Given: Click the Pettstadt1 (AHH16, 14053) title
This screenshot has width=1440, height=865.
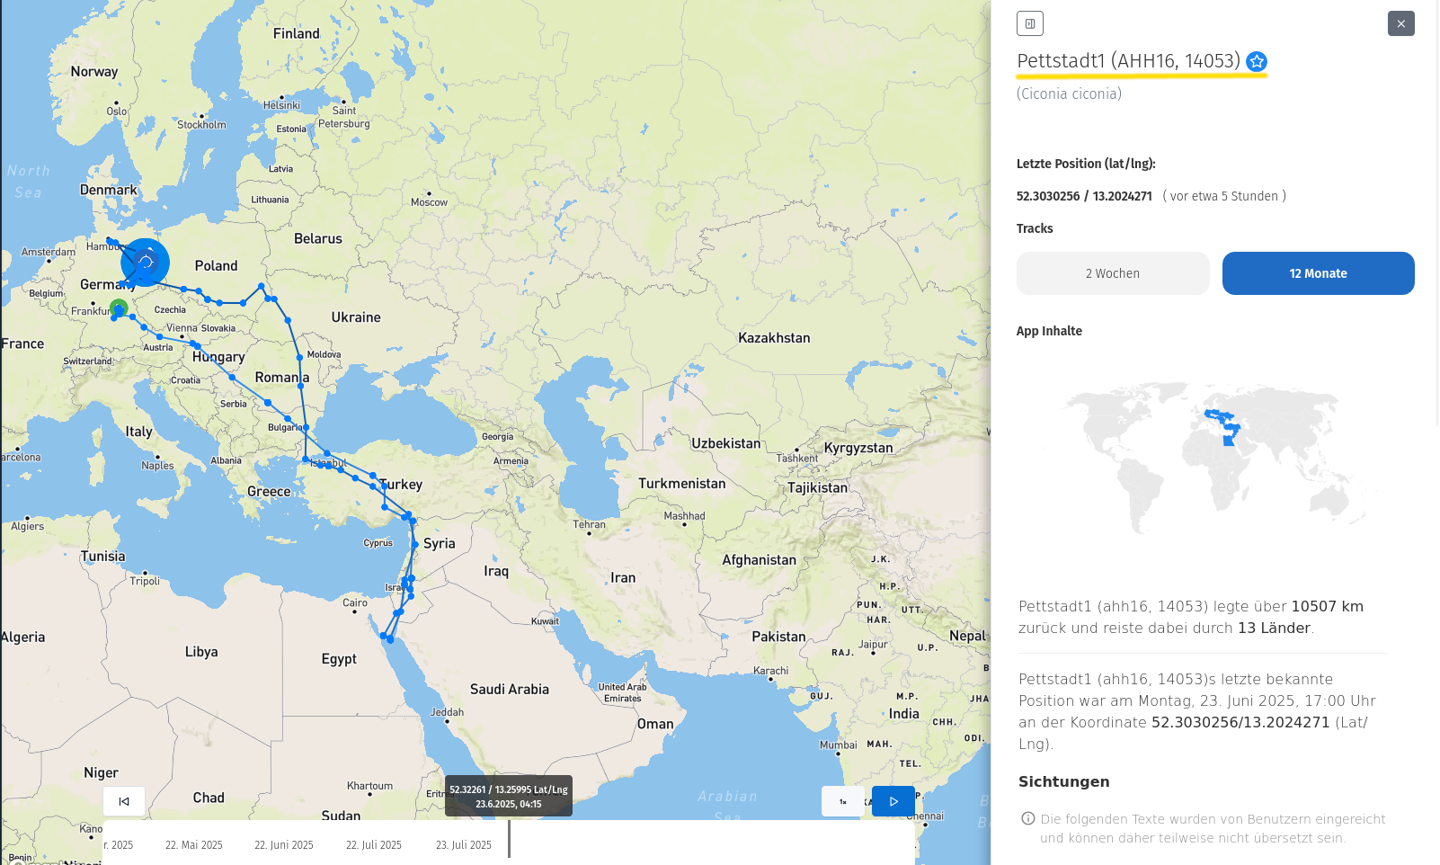Looking at the screenshot, I should (1128, 61).
